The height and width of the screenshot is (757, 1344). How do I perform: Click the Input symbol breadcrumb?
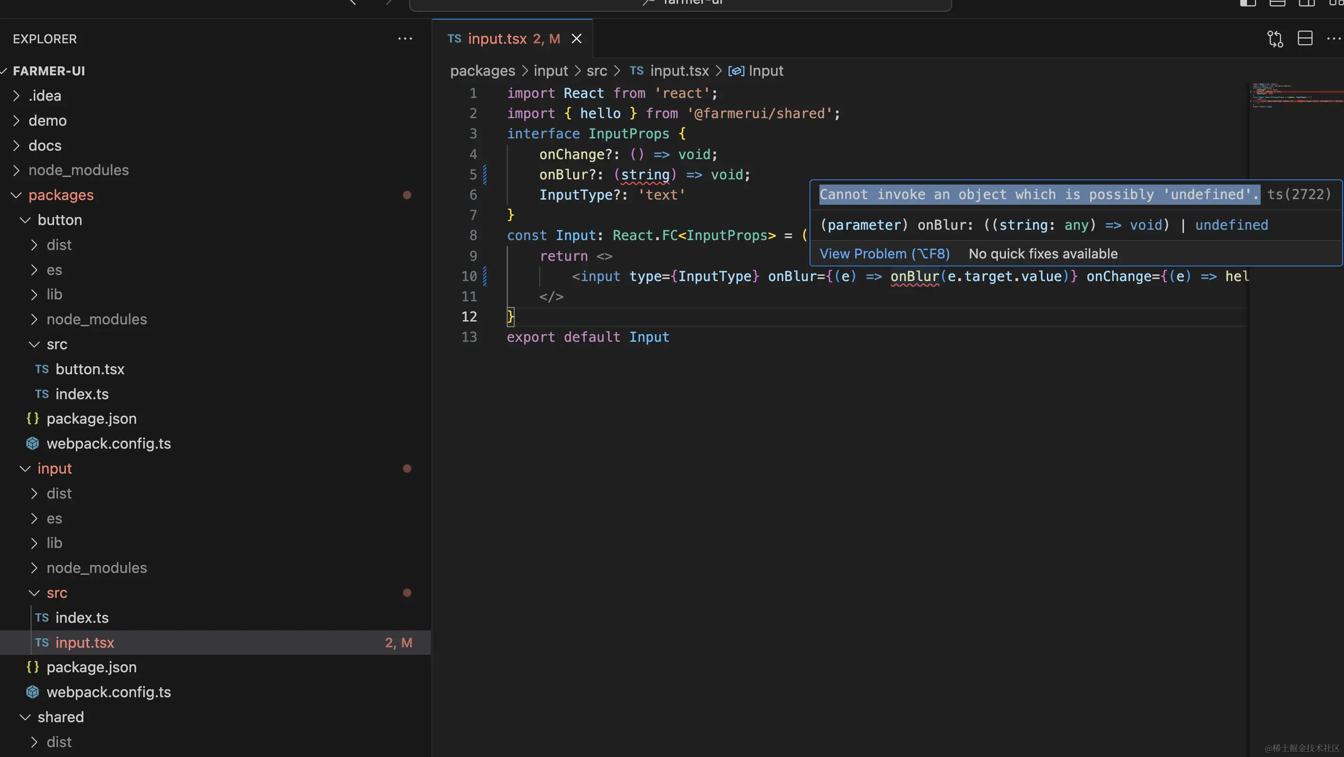click(755, 71)
